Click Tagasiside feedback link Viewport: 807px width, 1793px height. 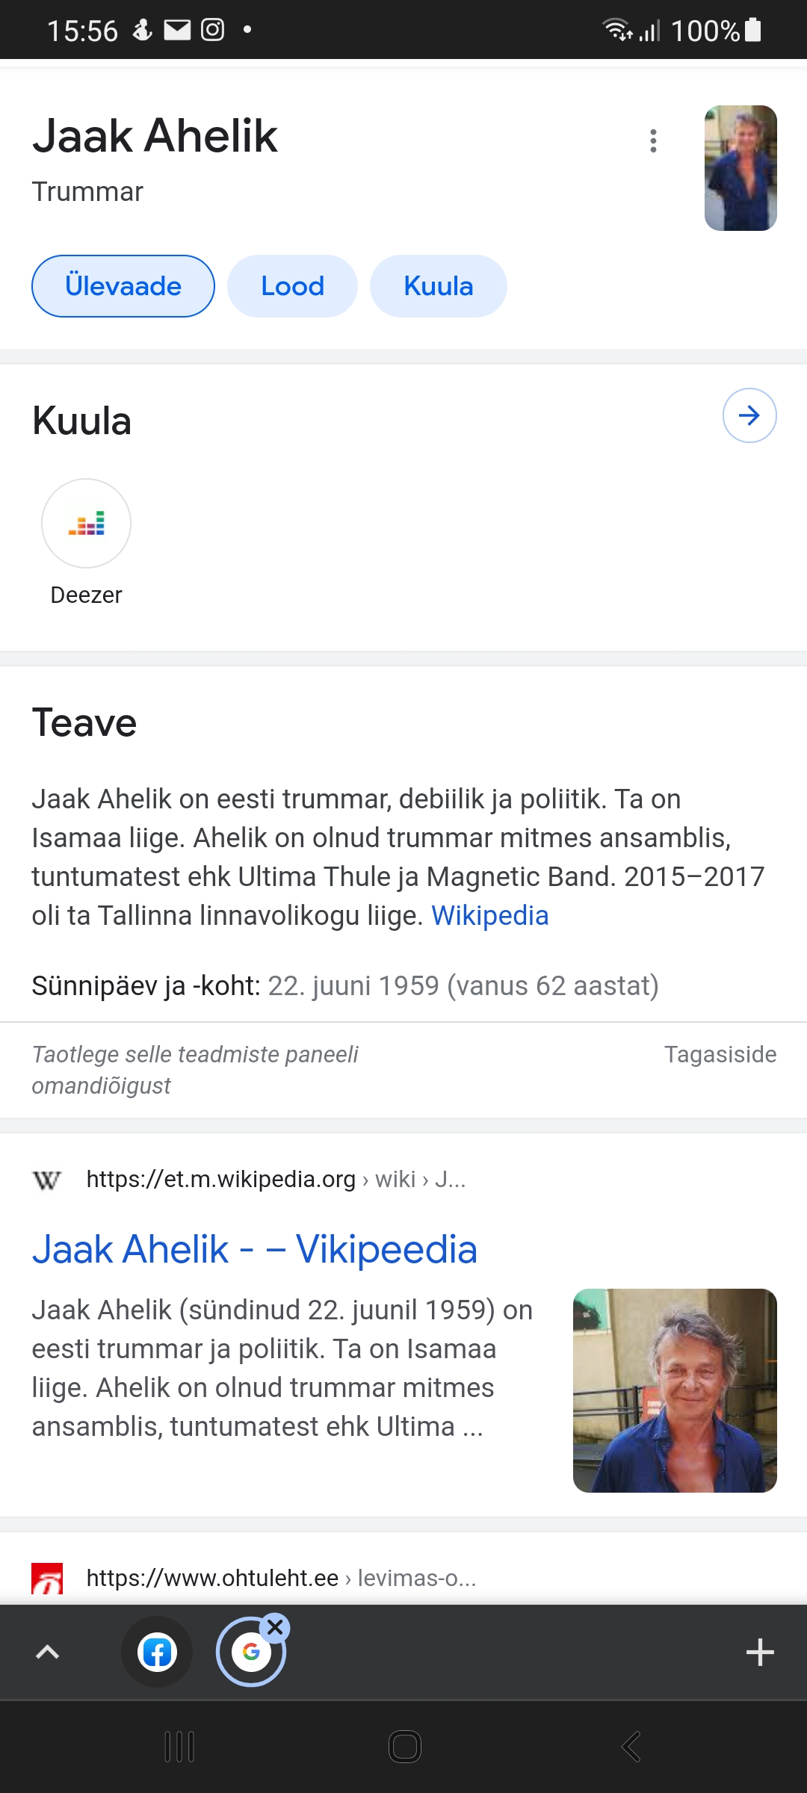pos(720,1054)
